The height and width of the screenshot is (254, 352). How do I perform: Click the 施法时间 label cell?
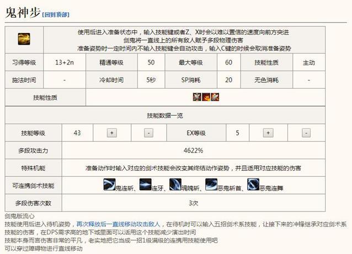pyautogui.click(x=24, y=80)
